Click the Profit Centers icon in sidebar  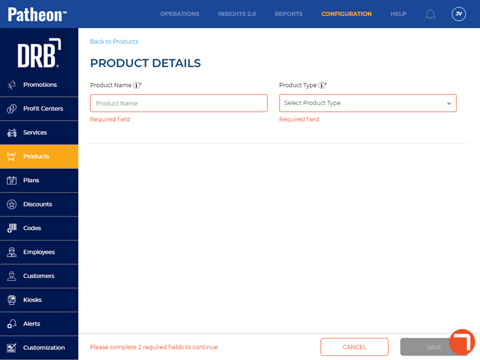click(11, 109)
